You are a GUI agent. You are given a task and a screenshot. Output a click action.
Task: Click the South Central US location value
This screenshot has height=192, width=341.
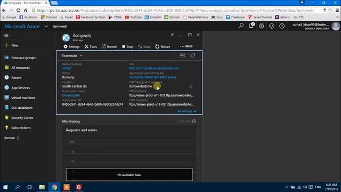point(75,86)
